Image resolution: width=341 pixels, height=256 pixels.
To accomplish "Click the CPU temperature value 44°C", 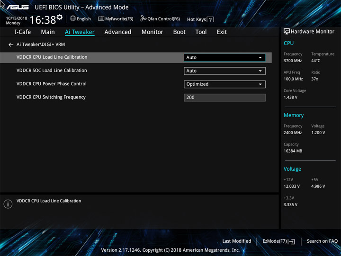I will click(315, 61).
